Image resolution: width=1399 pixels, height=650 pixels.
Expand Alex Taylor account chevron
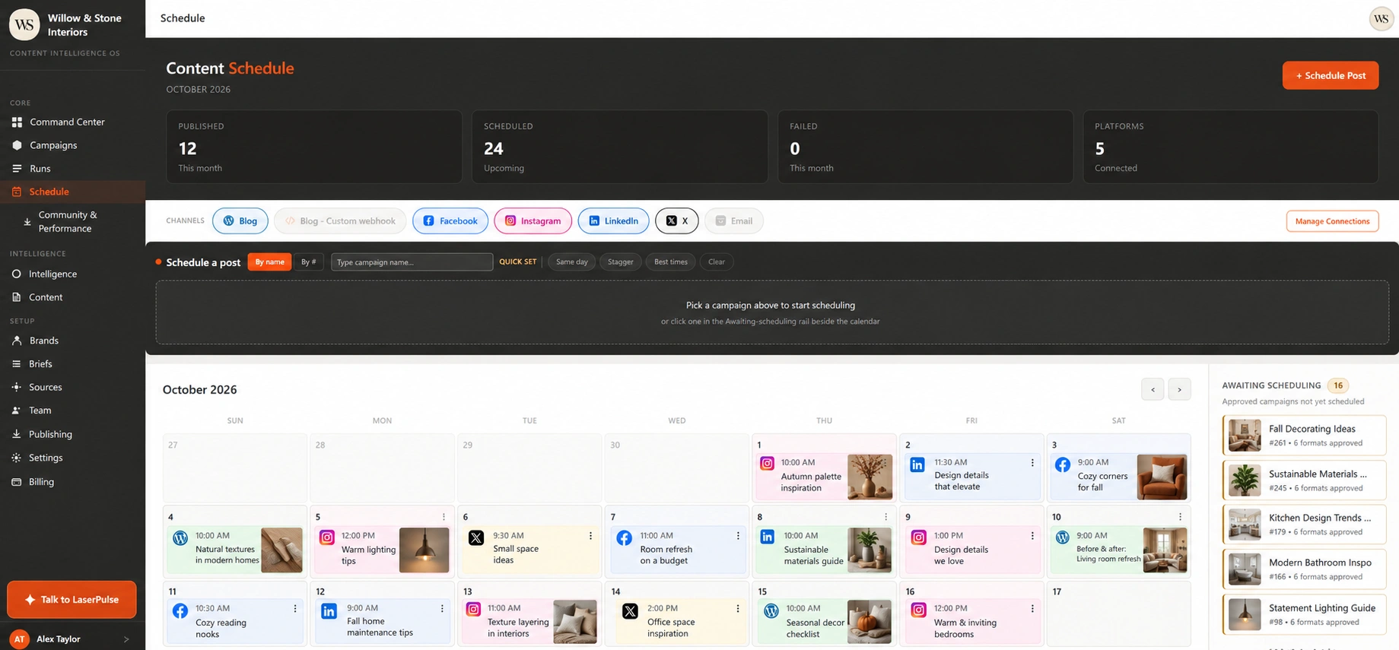pos(126,639)
